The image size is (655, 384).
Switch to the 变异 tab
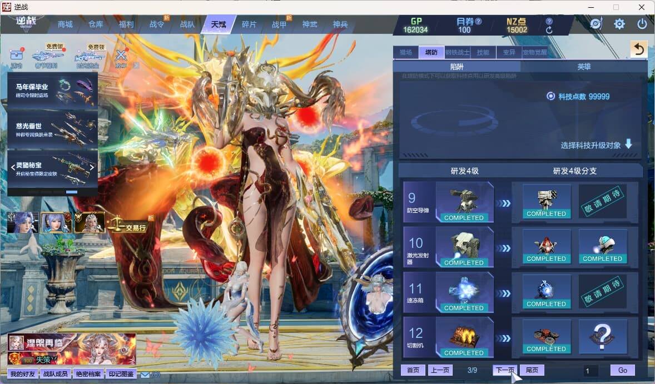(x=509, y=52)
